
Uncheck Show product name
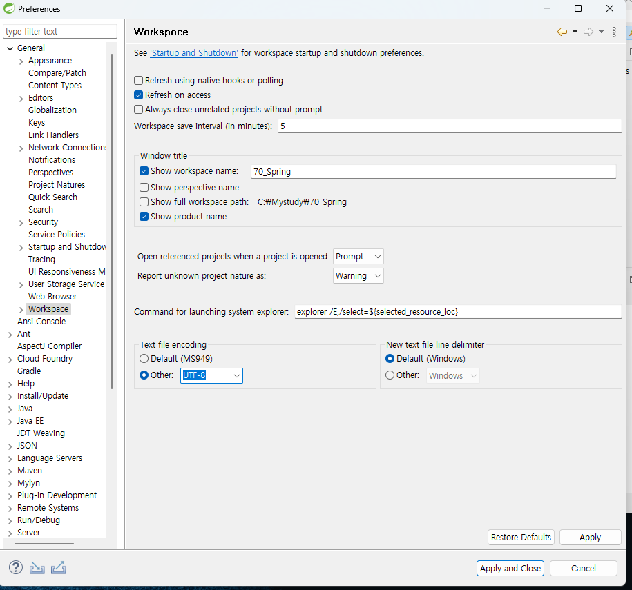point(144,216)
